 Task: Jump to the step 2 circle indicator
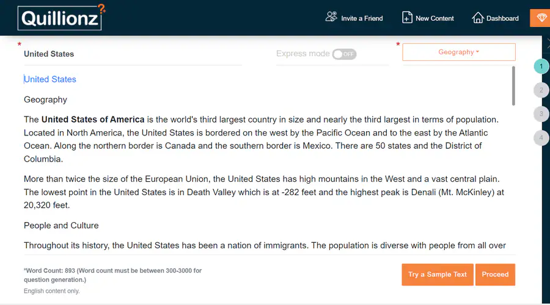tap(541, 90)
